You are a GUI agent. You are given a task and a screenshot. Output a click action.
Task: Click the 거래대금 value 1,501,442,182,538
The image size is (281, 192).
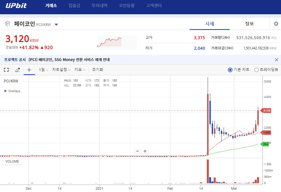tap(256, 48)
